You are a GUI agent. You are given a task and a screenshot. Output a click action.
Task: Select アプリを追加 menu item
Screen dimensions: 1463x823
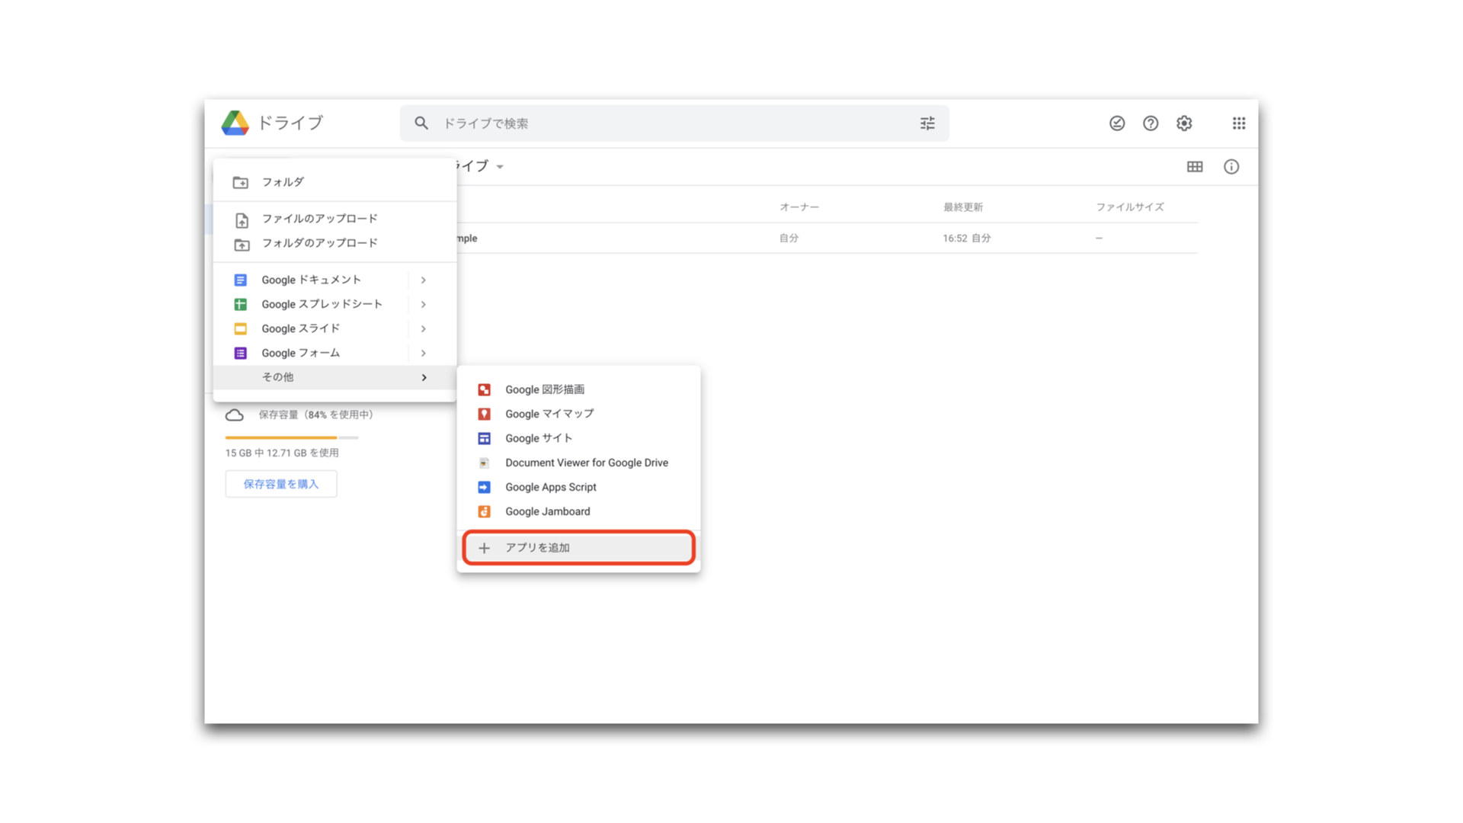[579, 548]
